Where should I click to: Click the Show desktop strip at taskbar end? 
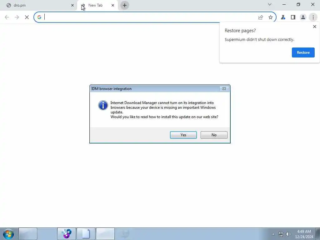[x=318, y=234]
